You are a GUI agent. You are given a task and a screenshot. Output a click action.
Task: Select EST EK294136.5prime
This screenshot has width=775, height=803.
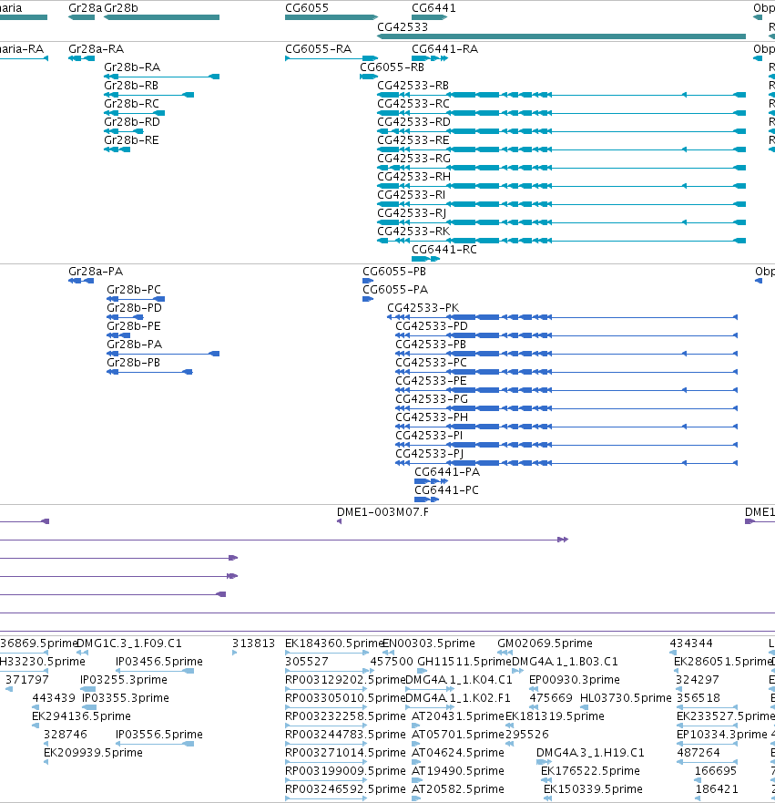coord(36,726)
